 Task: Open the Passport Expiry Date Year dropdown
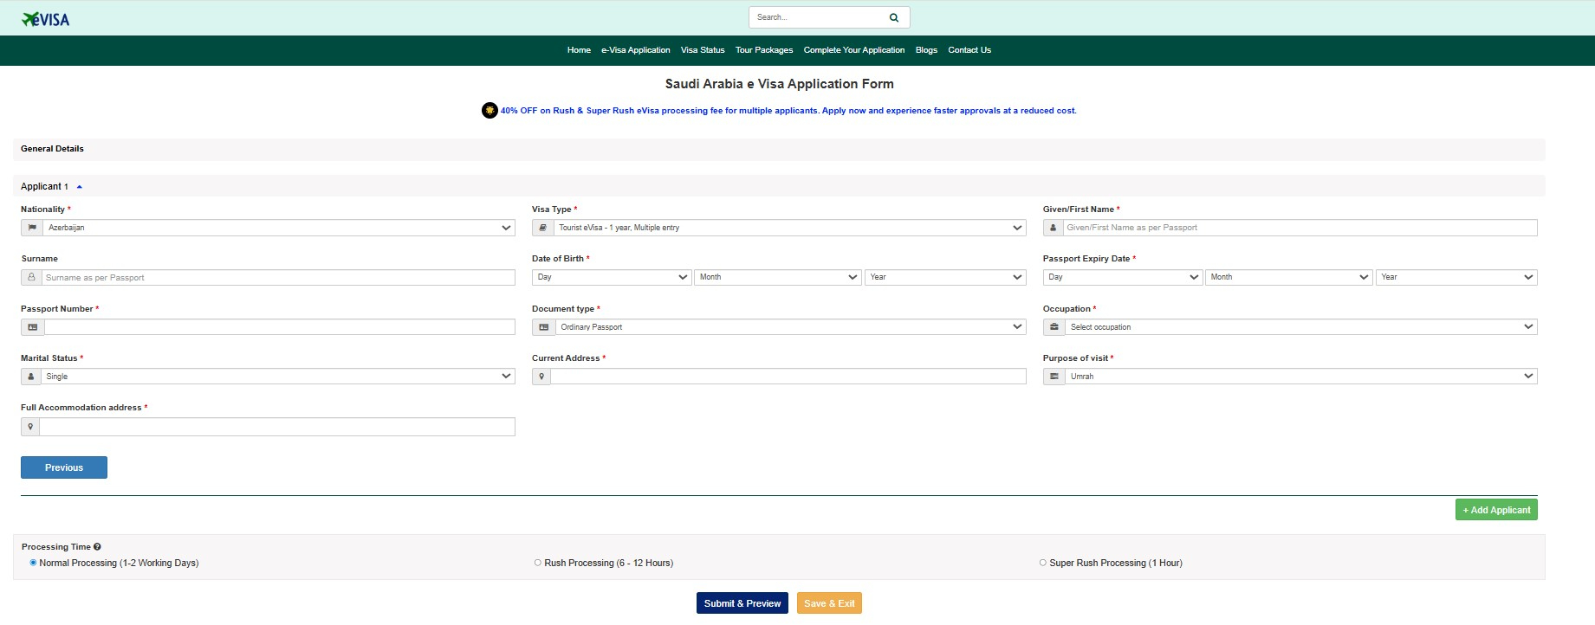1456,277
